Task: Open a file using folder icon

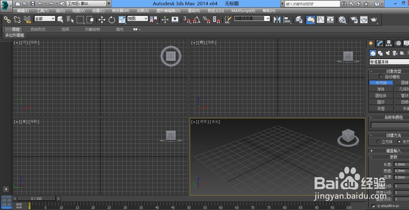Action: point(25,4)
